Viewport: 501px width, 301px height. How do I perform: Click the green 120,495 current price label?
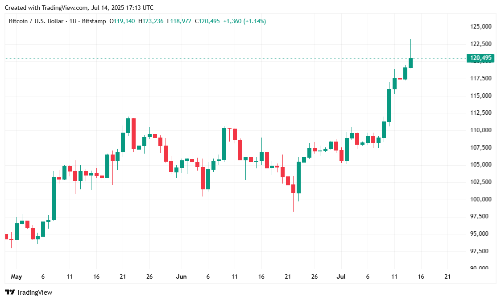pos(480,58)
